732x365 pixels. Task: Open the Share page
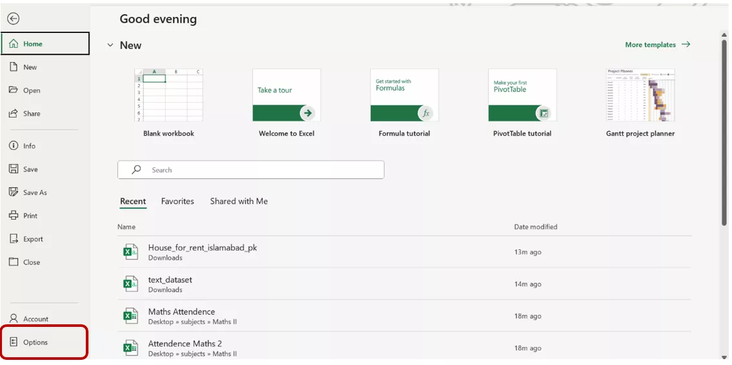(31, 114)
